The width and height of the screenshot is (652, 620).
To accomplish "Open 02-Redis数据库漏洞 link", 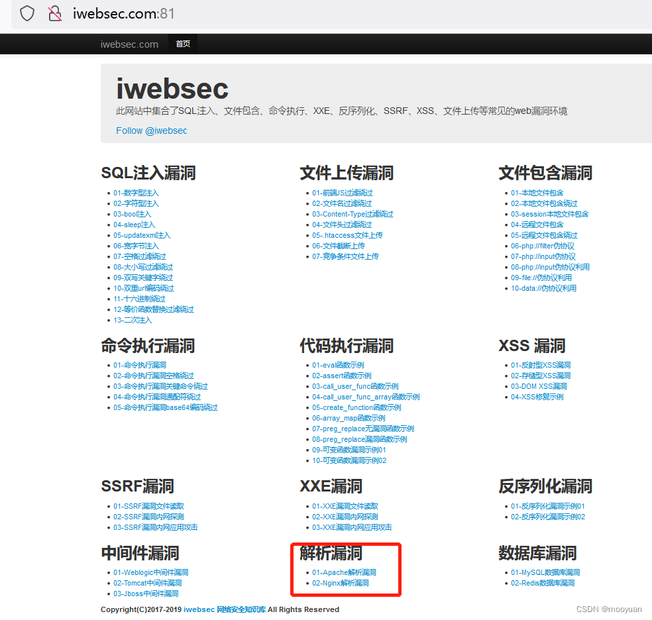I will 543,583.
